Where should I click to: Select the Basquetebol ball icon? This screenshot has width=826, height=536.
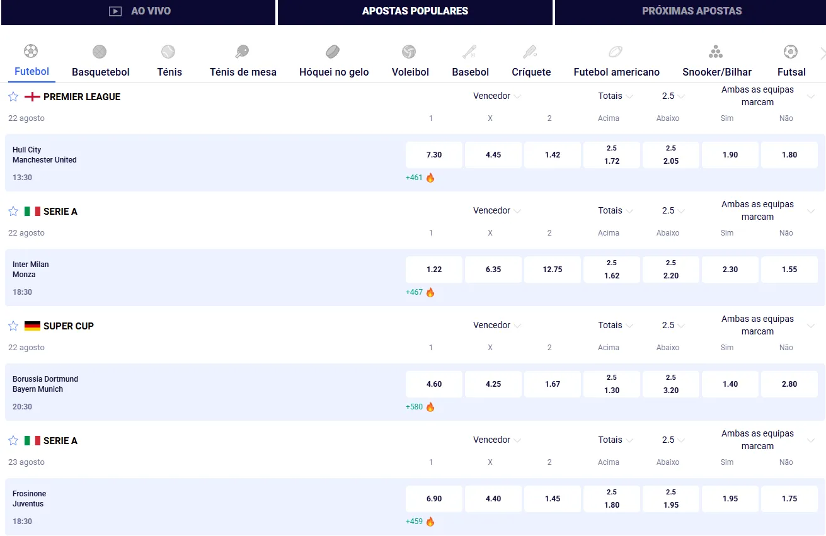click(x=100, y=52)
